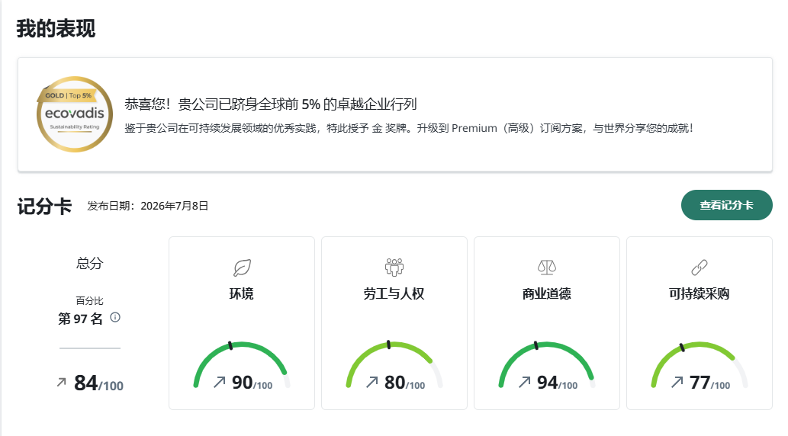Image resolution: width=788 pixels, height=436 pixels.
Task: Click the 94/100 ethics score value
Action: coord(557,383)
